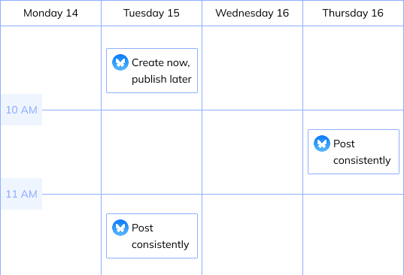Click empty Tuesday slot at 10 AM

[151, 152]
